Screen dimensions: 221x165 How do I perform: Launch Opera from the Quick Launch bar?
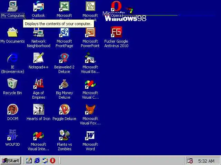click(52, 161)
